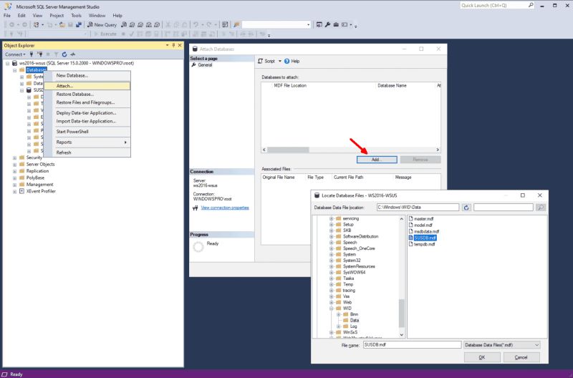This screenshot has width=573, height=378.
Task: Click inside the Quick Launch search box
Action: point(493,5)
